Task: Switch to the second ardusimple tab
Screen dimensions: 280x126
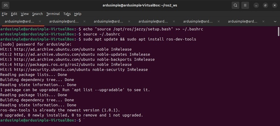Action: coord(64,21)
